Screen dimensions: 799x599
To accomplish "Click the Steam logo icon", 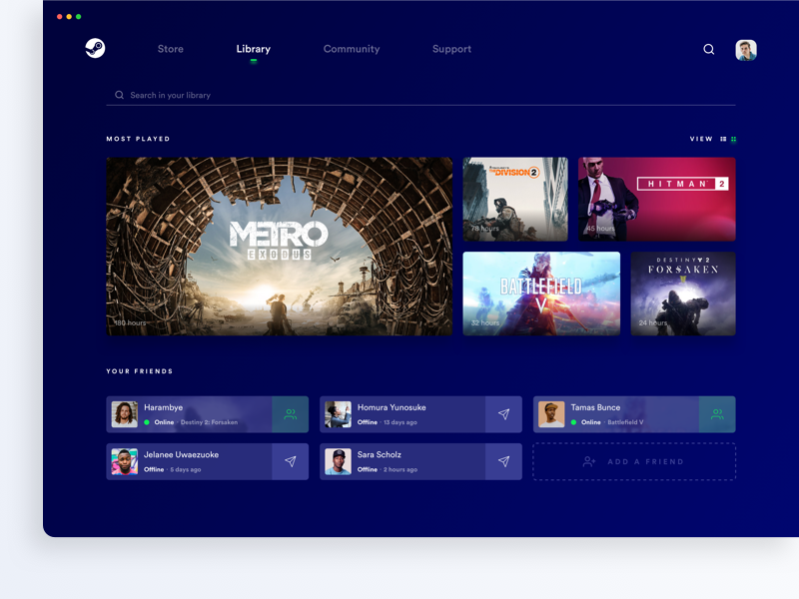I will (95, 48).
